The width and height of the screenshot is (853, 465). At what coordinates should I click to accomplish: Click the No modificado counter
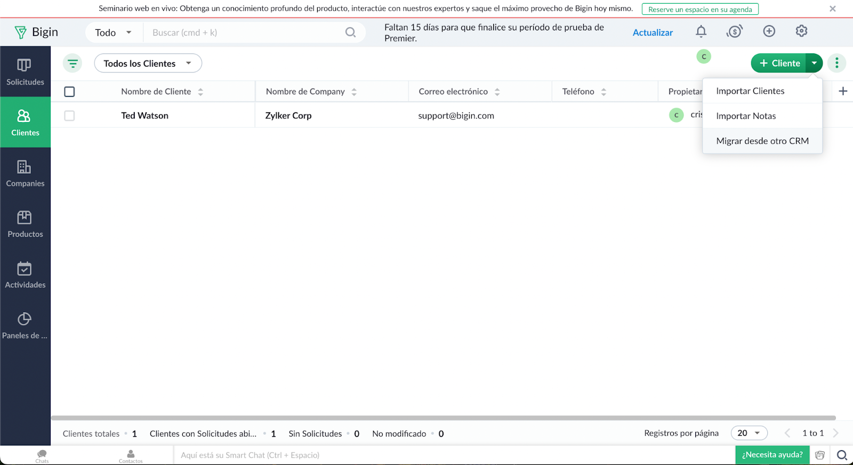(408, 434)
